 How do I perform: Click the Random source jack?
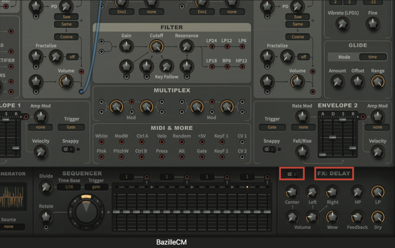pos(182,142)
